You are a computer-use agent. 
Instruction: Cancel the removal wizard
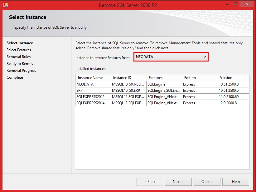point(207,182)
